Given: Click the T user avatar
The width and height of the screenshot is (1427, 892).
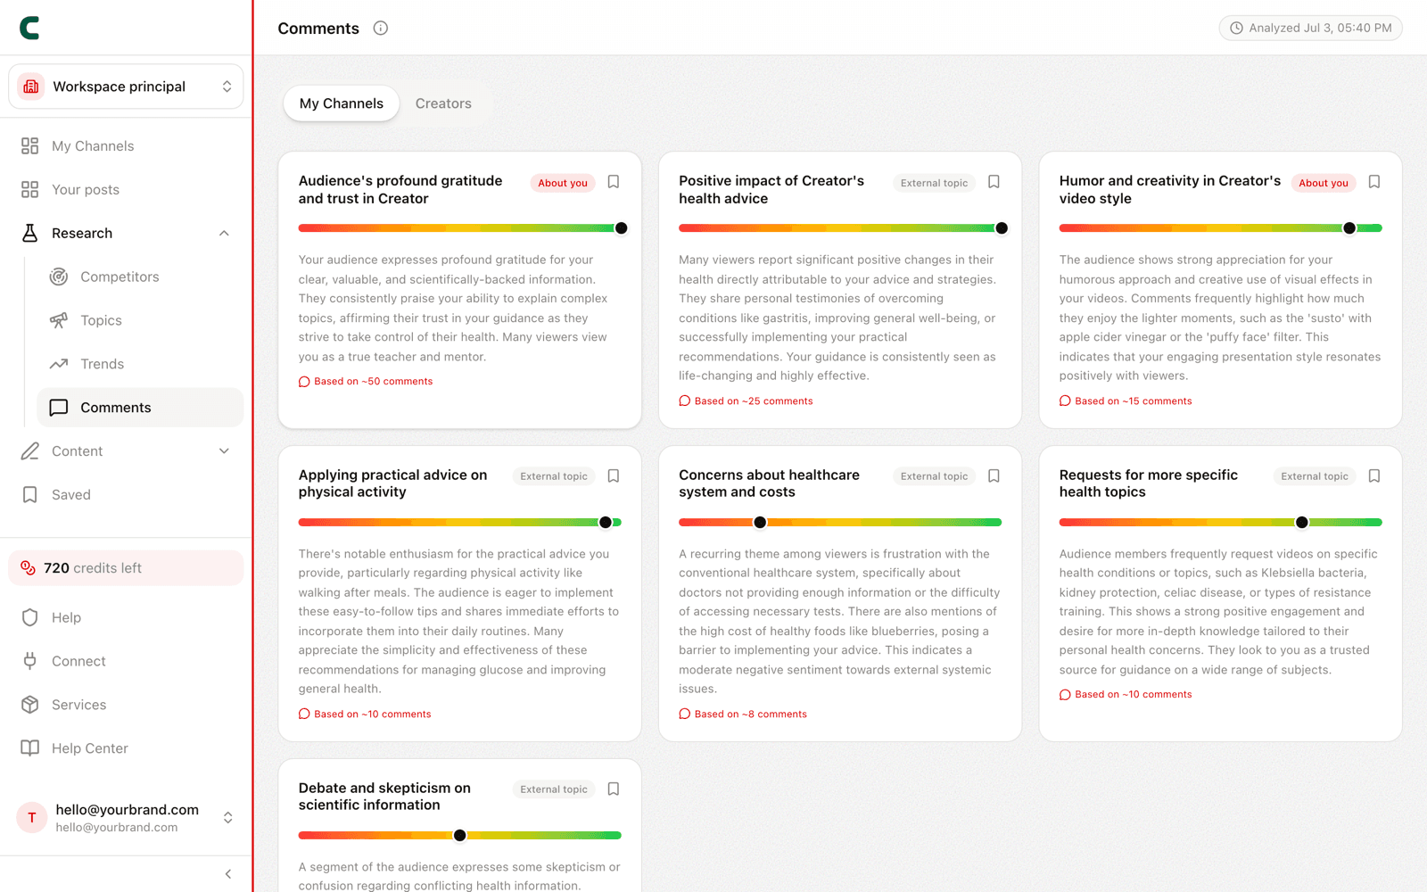Looking at the screenshot, I should (x=32, y=818).
